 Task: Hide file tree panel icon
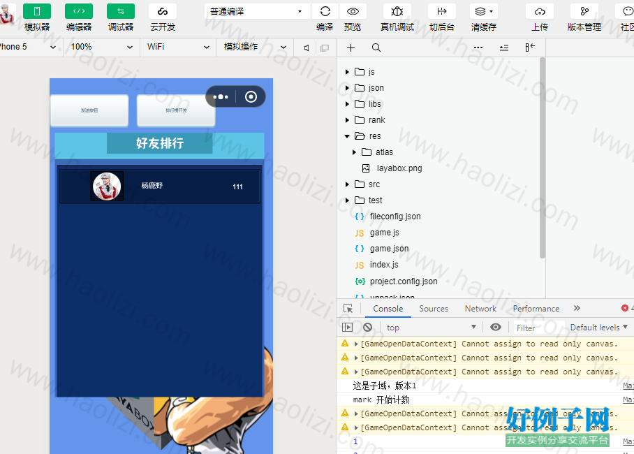(530, 47)
